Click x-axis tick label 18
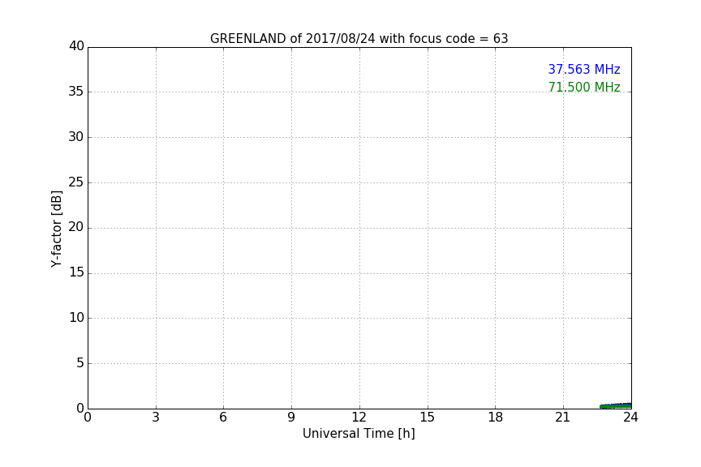Screen dimensions: 701x467 pos(496,418)
